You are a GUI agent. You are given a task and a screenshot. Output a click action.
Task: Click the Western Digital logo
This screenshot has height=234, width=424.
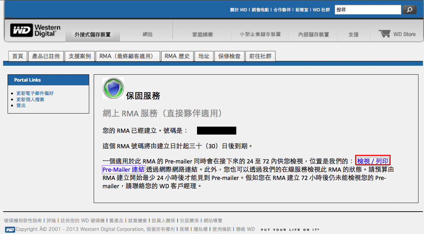tap(35, 30)
